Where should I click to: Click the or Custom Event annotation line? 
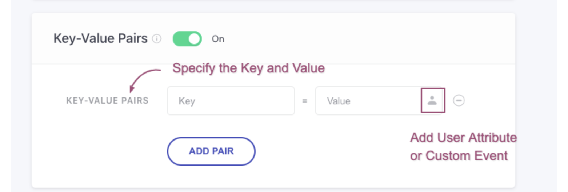click(459, 156)
